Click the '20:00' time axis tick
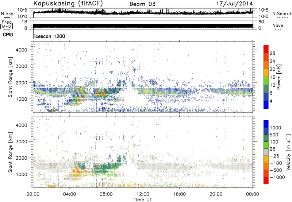 216,194
